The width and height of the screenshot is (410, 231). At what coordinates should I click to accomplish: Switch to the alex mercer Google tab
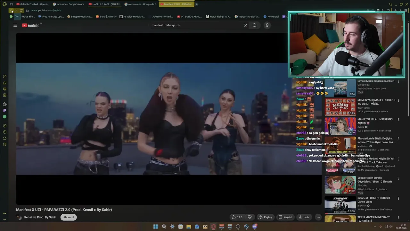pyautogui.click(x=140, y=4)
